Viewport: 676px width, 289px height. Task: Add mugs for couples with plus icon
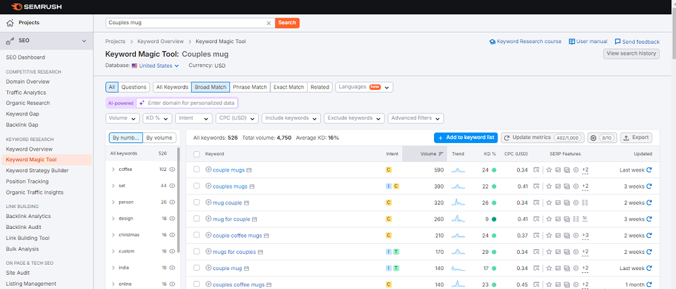coord(209,252)
